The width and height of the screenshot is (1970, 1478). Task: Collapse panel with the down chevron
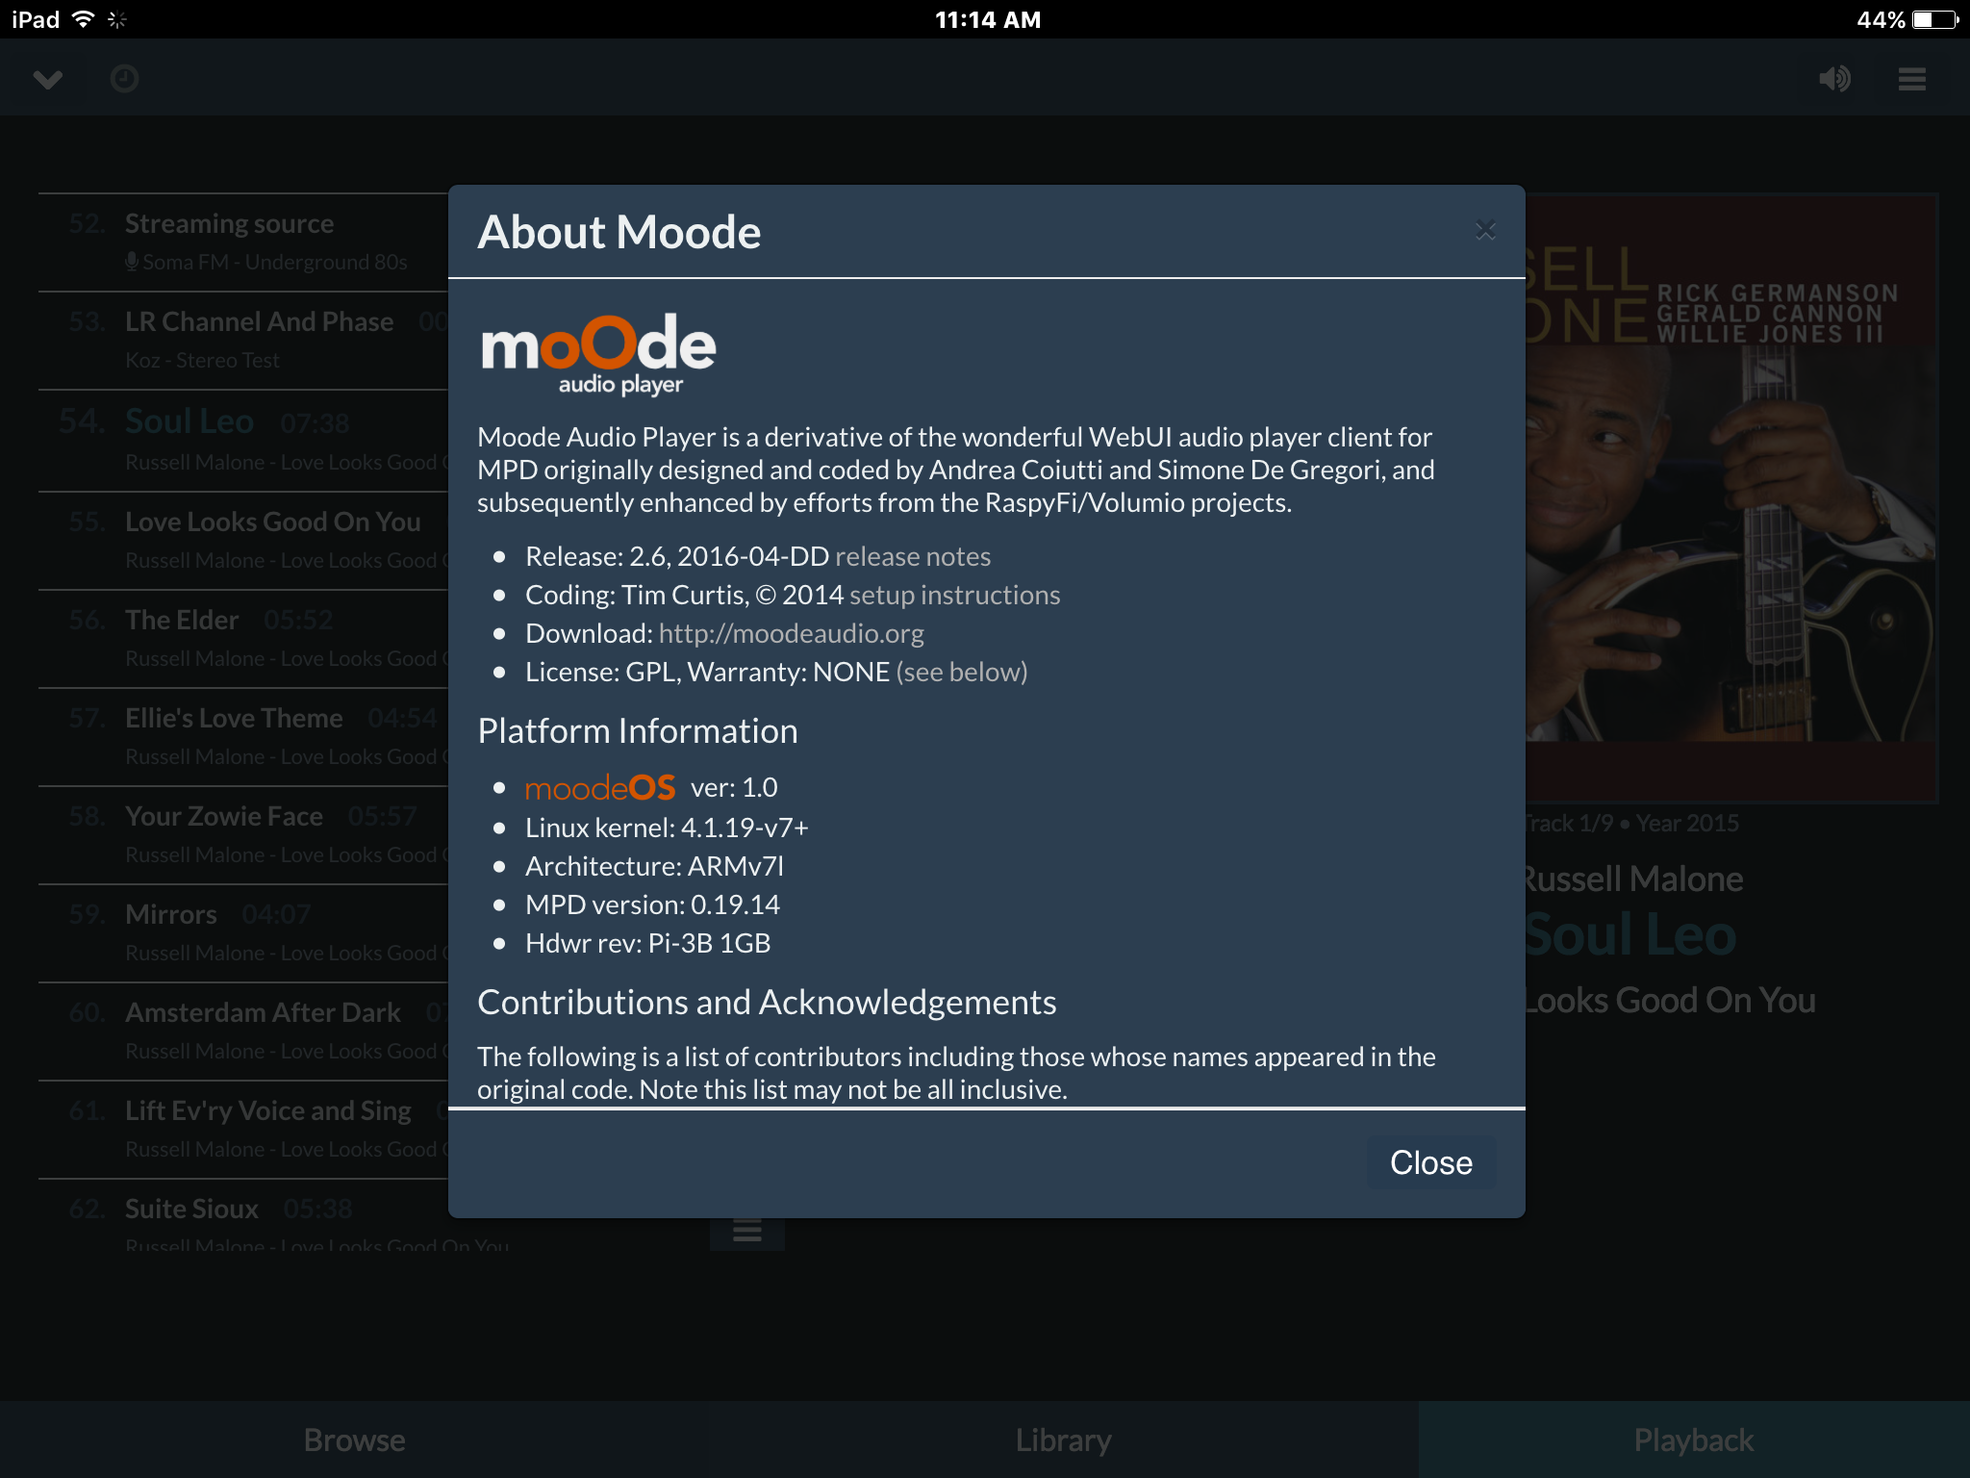[x=48, y=79]
